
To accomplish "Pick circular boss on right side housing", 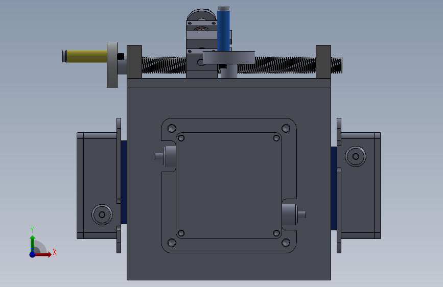I will [x=356, y=156].
